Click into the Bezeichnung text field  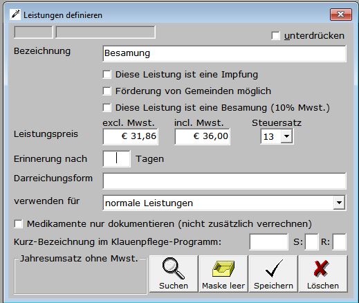click(224, 53)
